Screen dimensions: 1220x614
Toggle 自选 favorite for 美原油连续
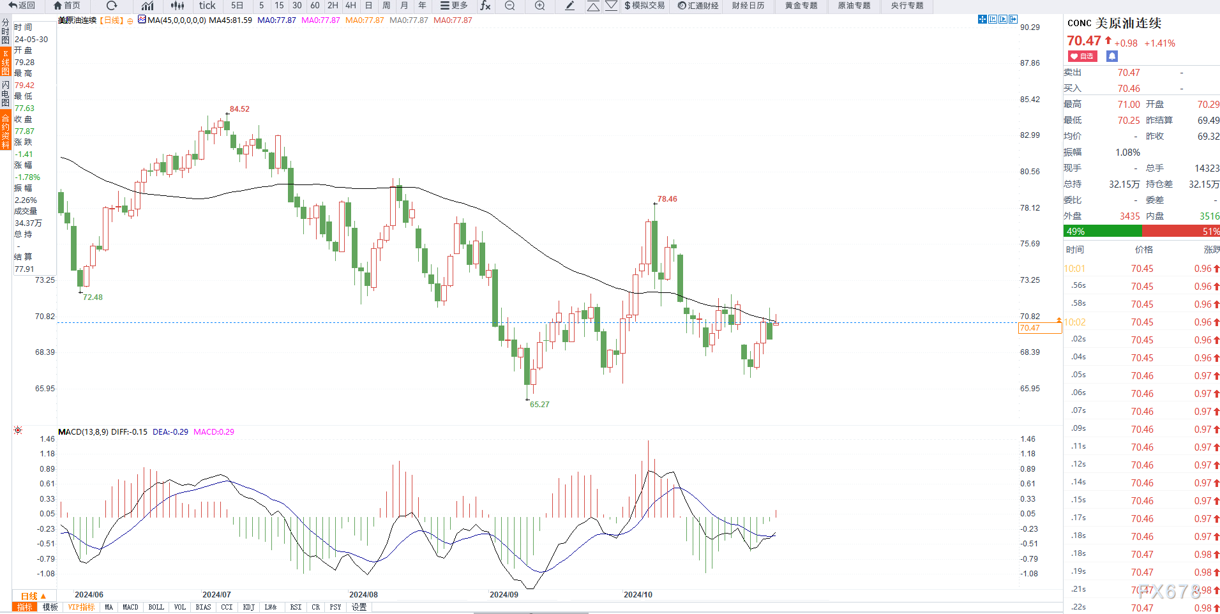pyautogui.click(x=1082, y=56)
